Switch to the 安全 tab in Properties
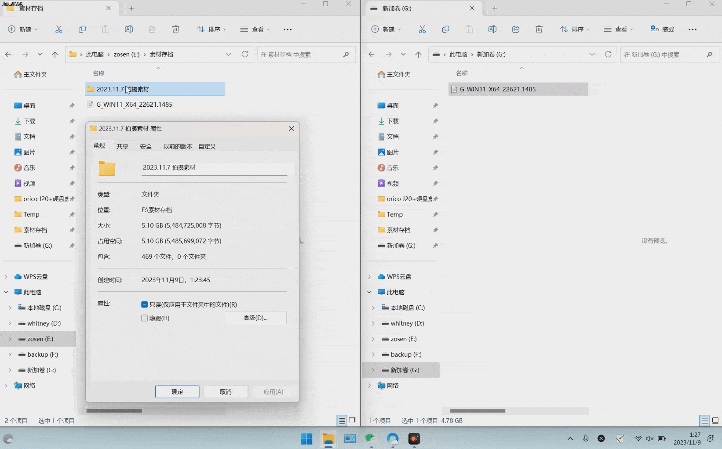 [x=146, y=146]
